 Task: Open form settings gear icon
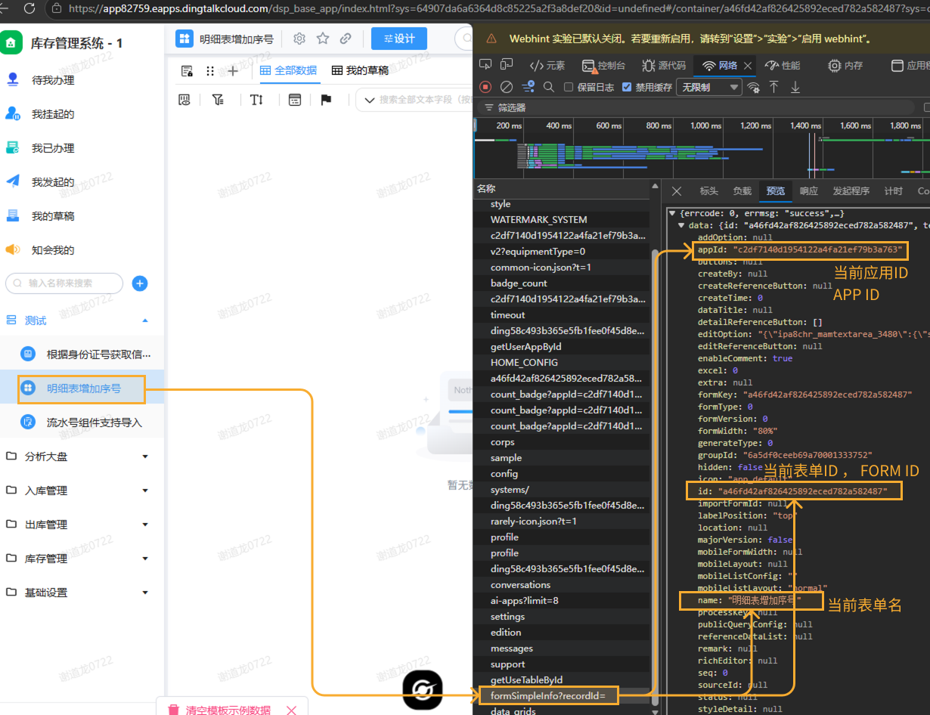[x=299, y=39]
